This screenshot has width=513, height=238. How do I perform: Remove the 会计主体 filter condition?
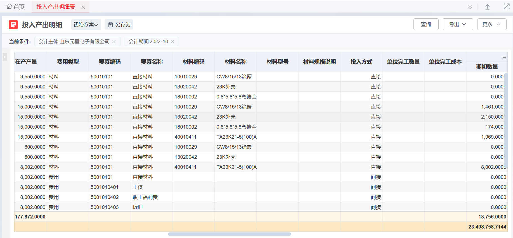point(114,42)
